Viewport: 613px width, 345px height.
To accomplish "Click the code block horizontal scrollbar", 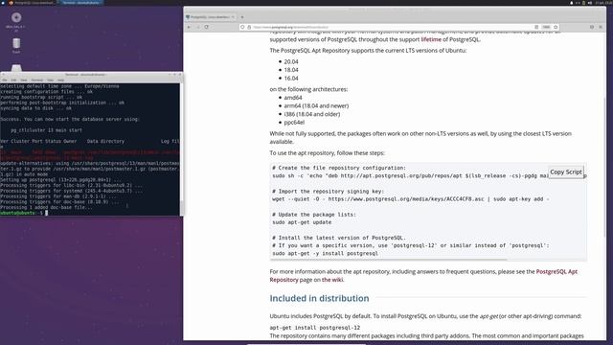I will point(389,260).
